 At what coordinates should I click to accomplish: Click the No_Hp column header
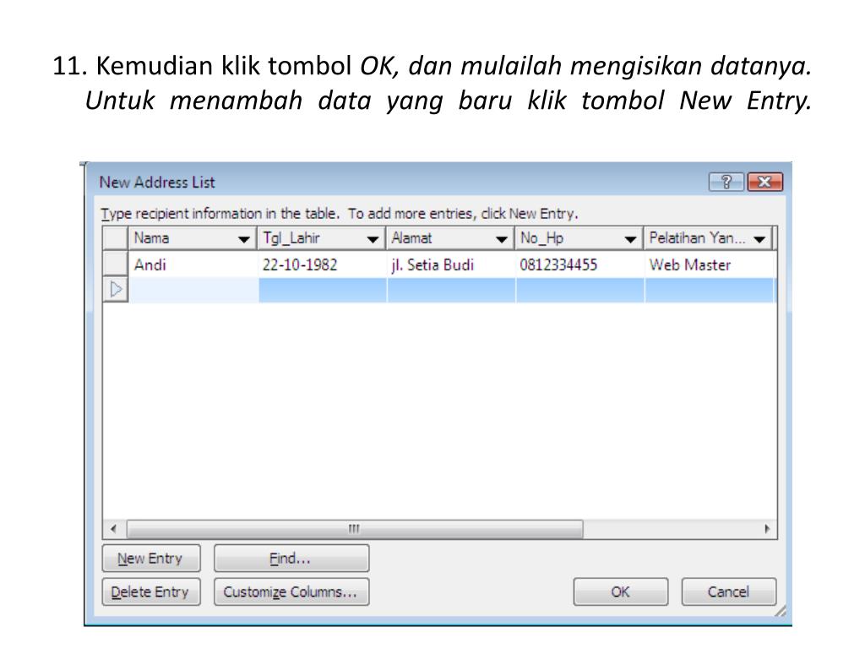[579, 238]
